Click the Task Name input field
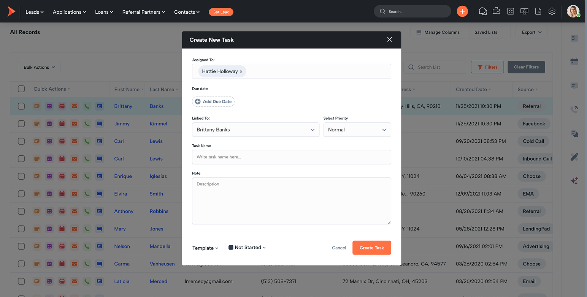 click(x=292, y=157)
